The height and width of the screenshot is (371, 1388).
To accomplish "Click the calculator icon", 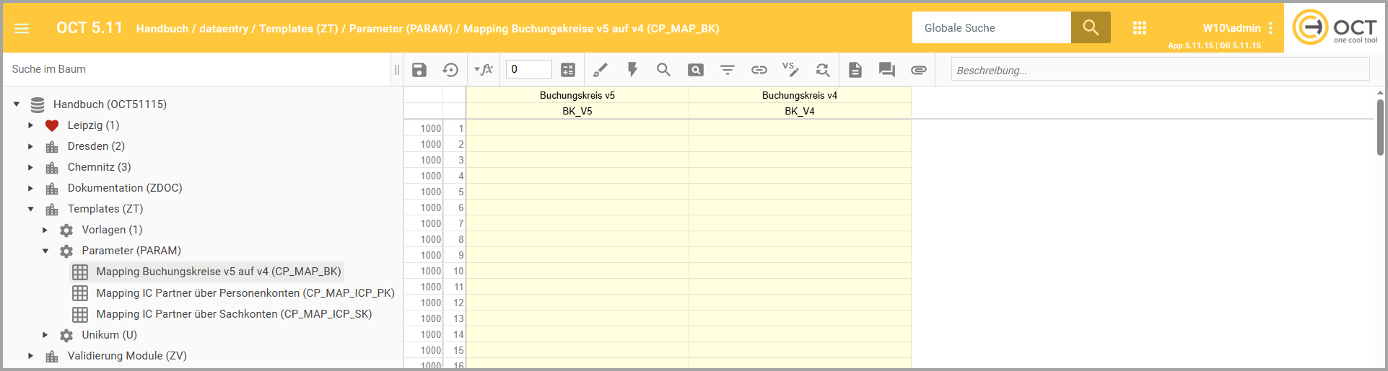I will (x=568, y=70).
